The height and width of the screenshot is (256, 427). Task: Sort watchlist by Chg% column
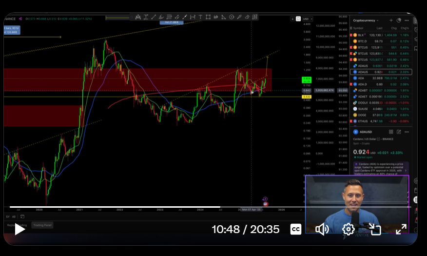(405, 28)
